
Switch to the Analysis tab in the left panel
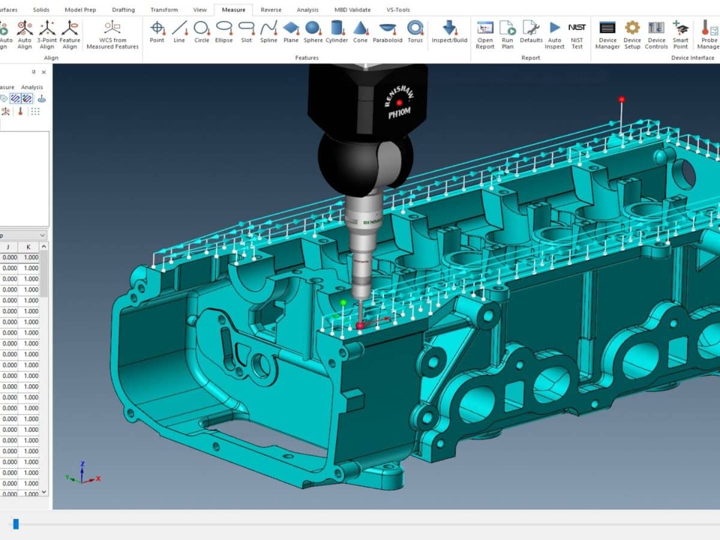click(x=31, y=87)
